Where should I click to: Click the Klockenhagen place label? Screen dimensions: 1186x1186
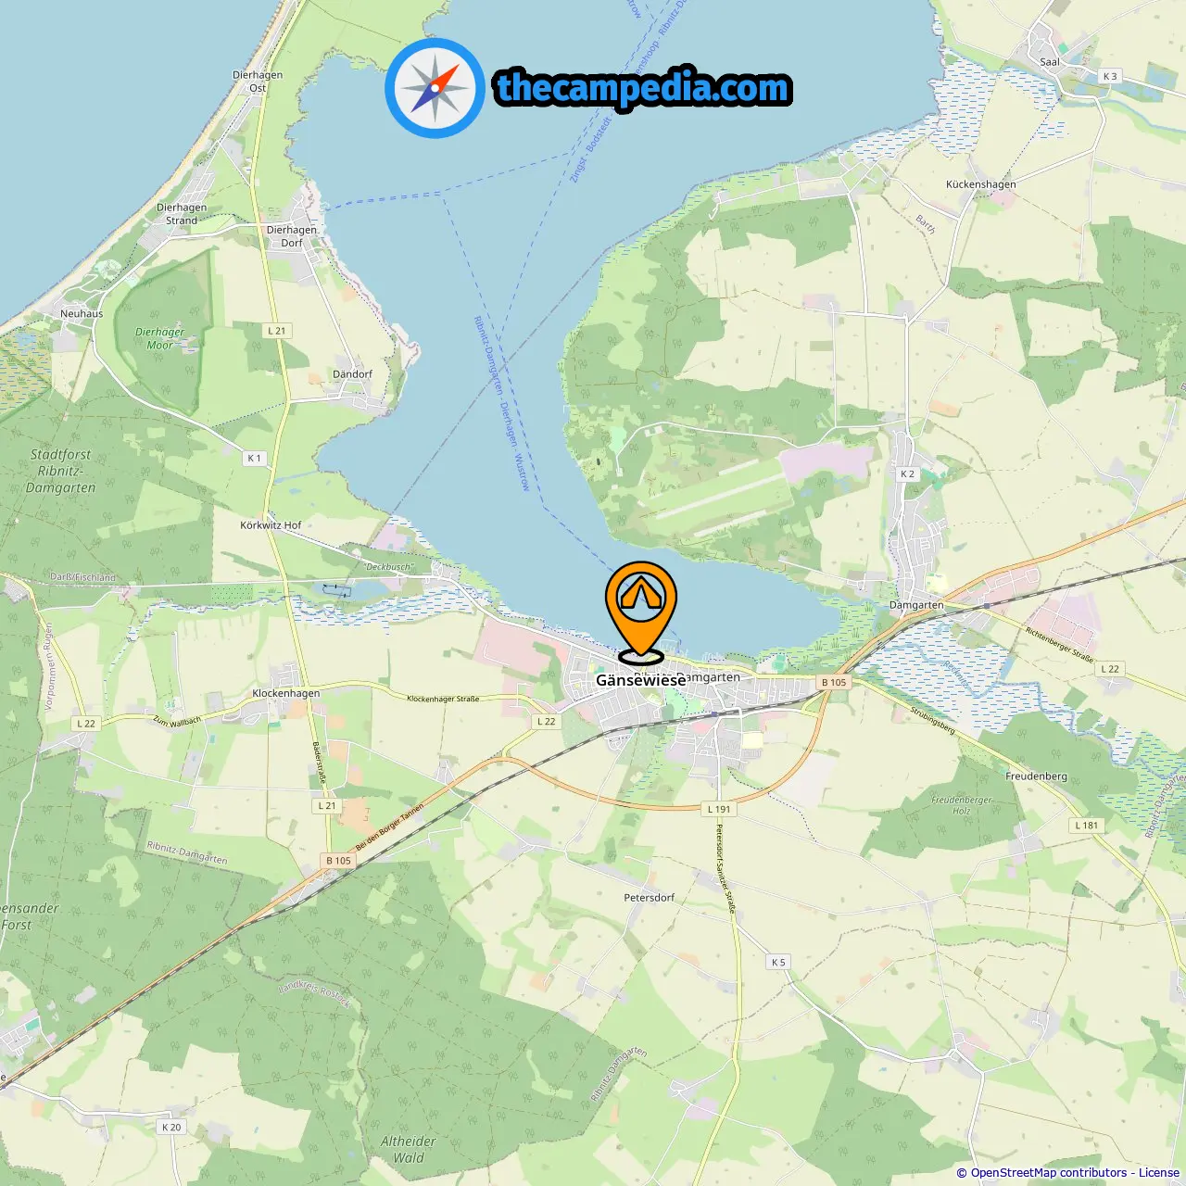coord(285,693)
